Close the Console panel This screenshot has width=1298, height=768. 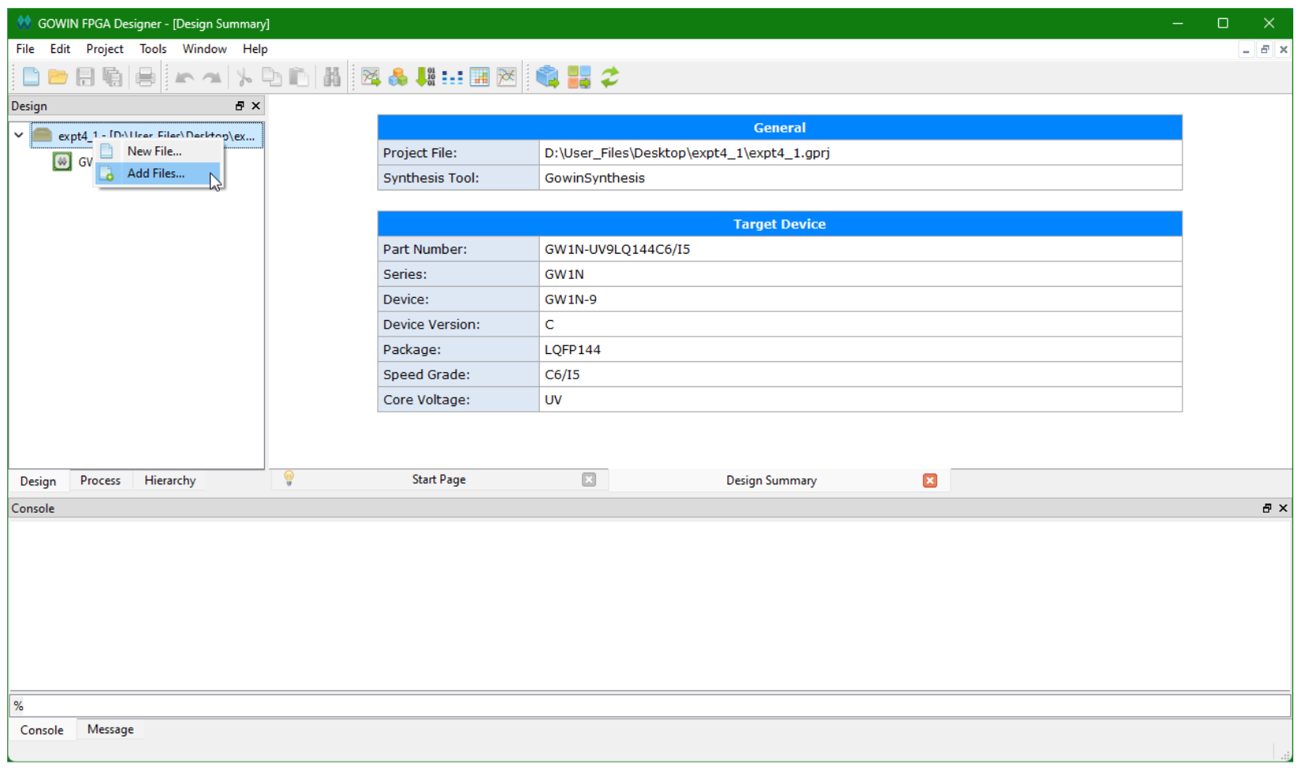point(1283,508)
